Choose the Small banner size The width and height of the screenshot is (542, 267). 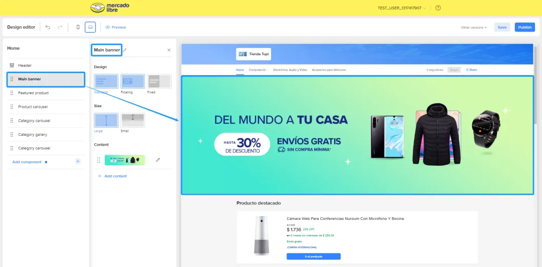click(x=132, y=120)
